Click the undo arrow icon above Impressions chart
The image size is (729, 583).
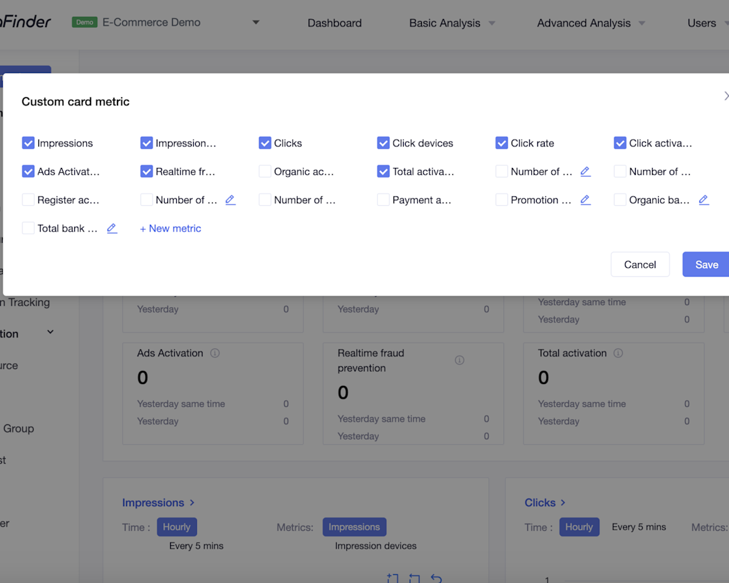click(436, 578)
